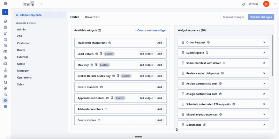Open the workspace switcher next to tms.ai logo
Image resolution: width=279 pixels, height=139 pixels.
click(x=41, y=4)
